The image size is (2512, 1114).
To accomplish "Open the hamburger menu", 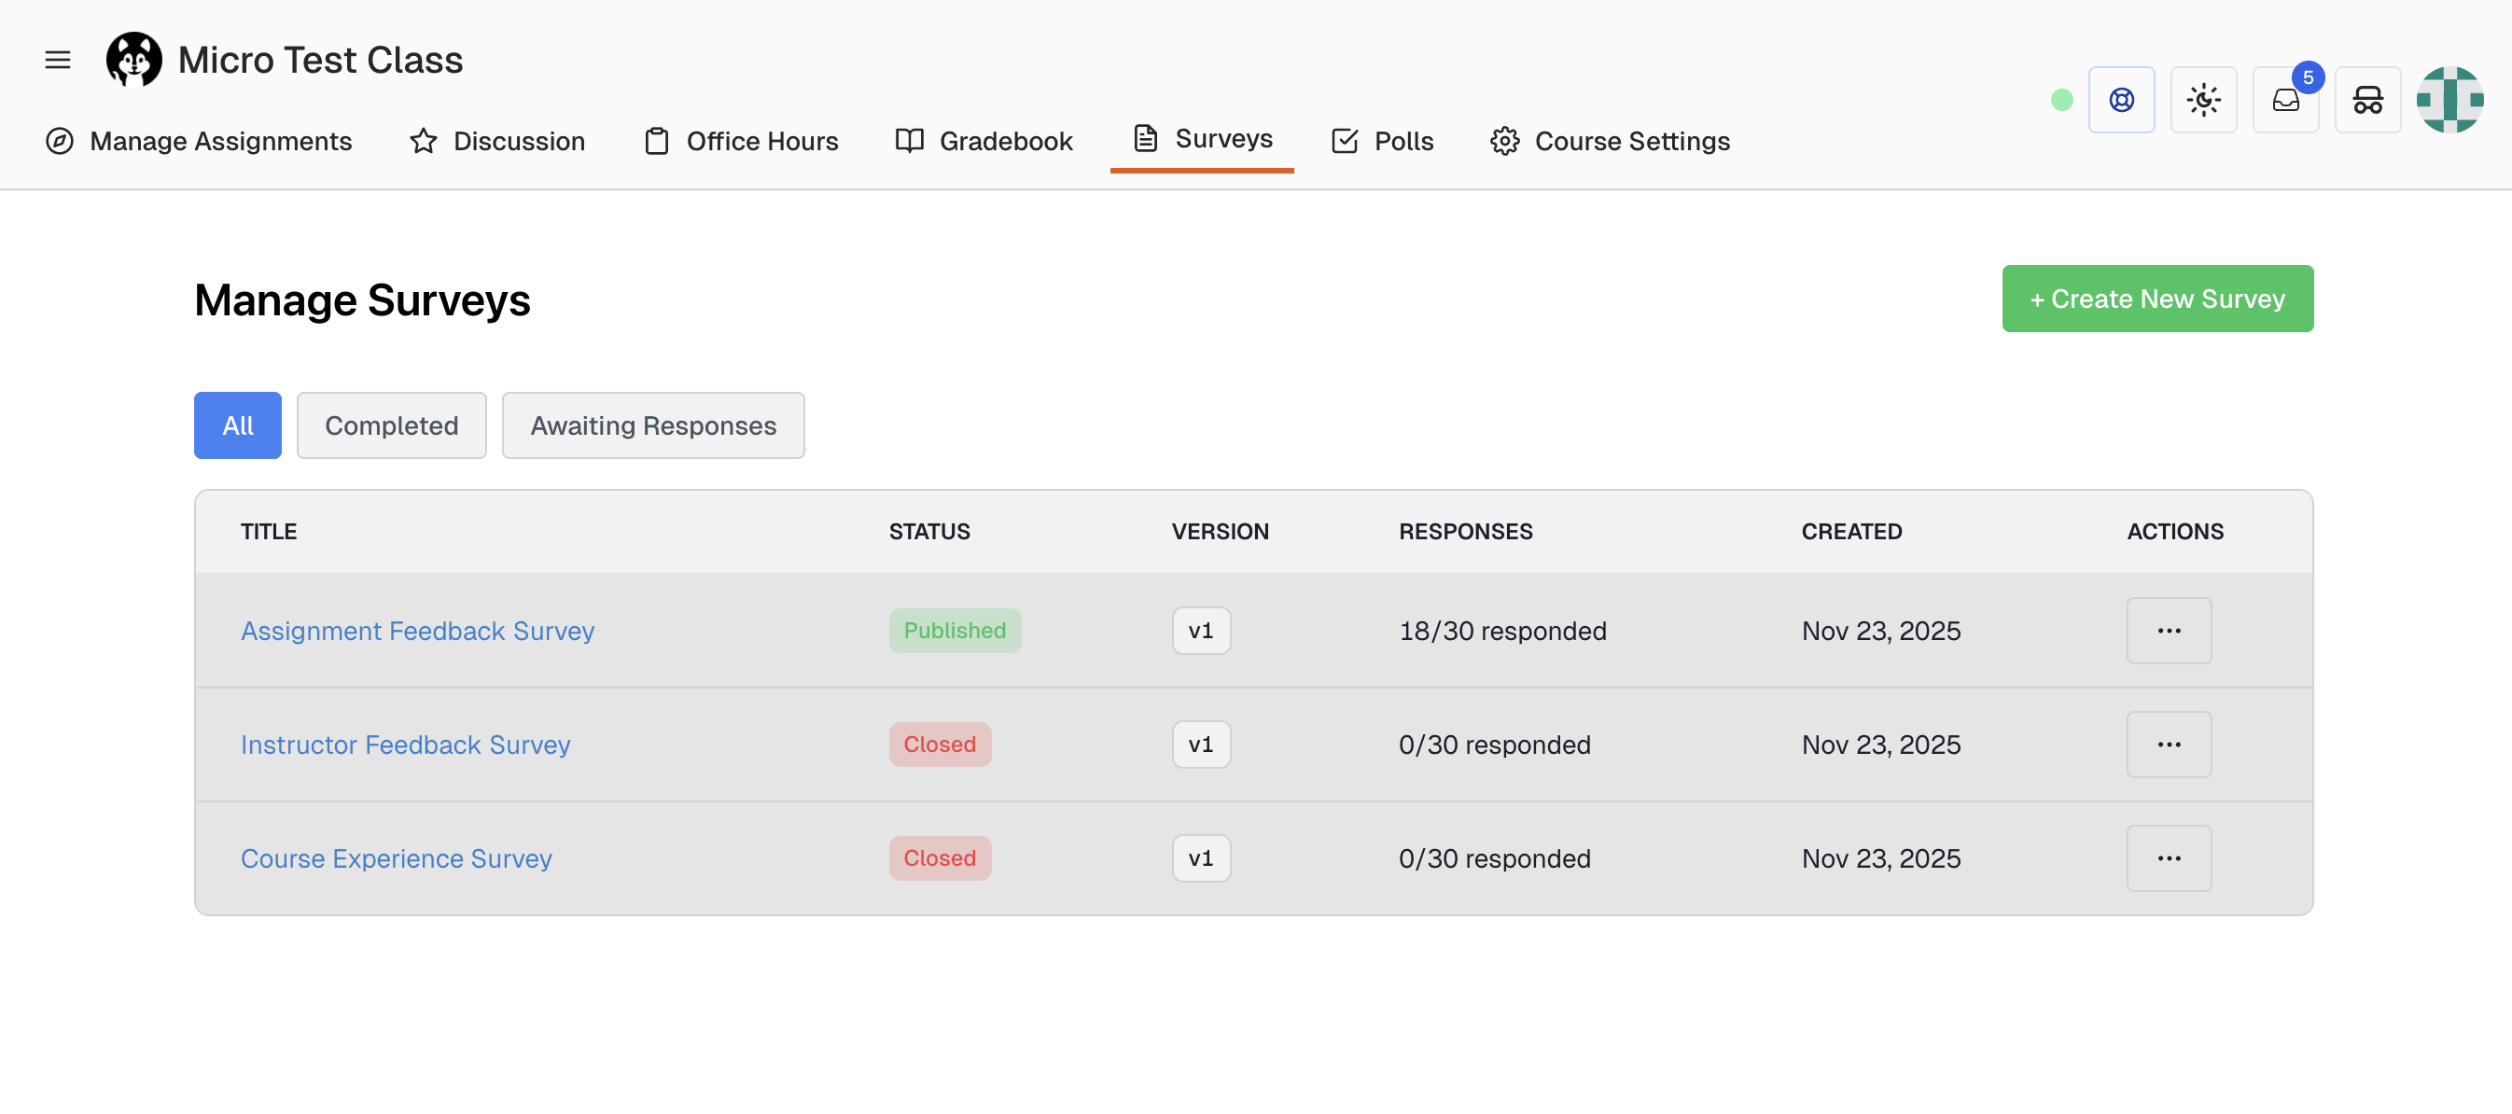I will [x=58, y=60].
